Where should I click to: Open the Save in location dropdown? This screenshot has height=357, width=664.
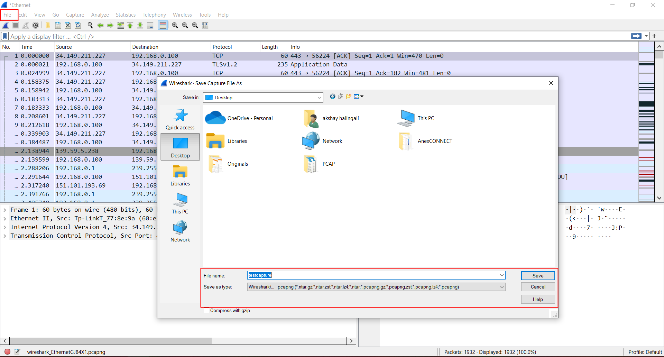pyautogui.click(x=319, y=98)
